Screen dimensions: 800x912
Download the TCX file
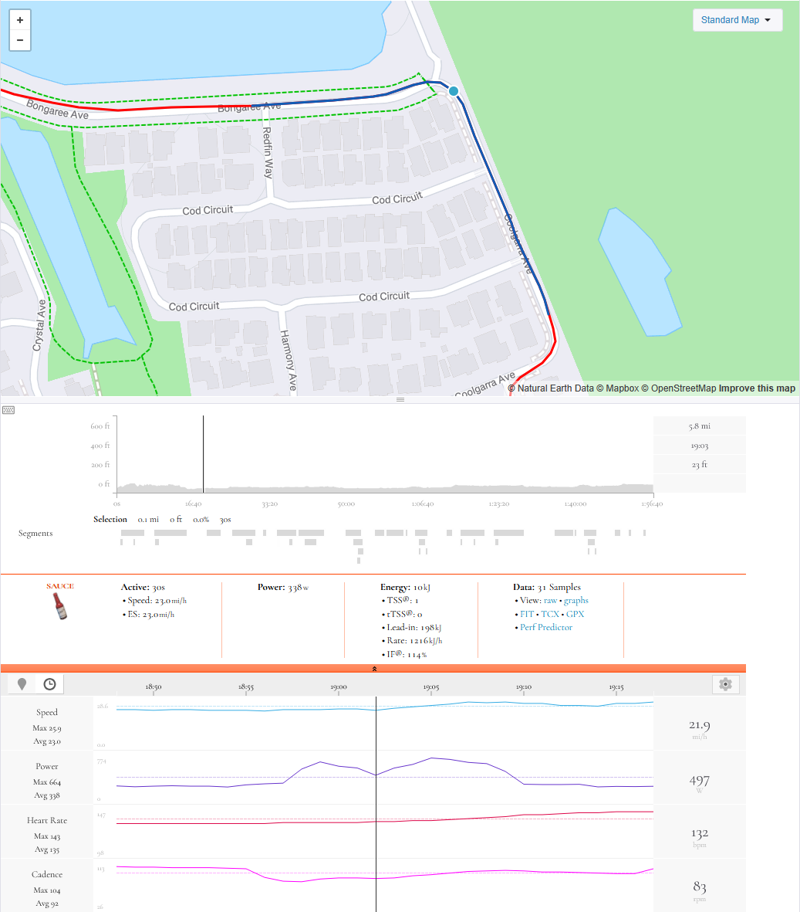click(x=550, y=614)
